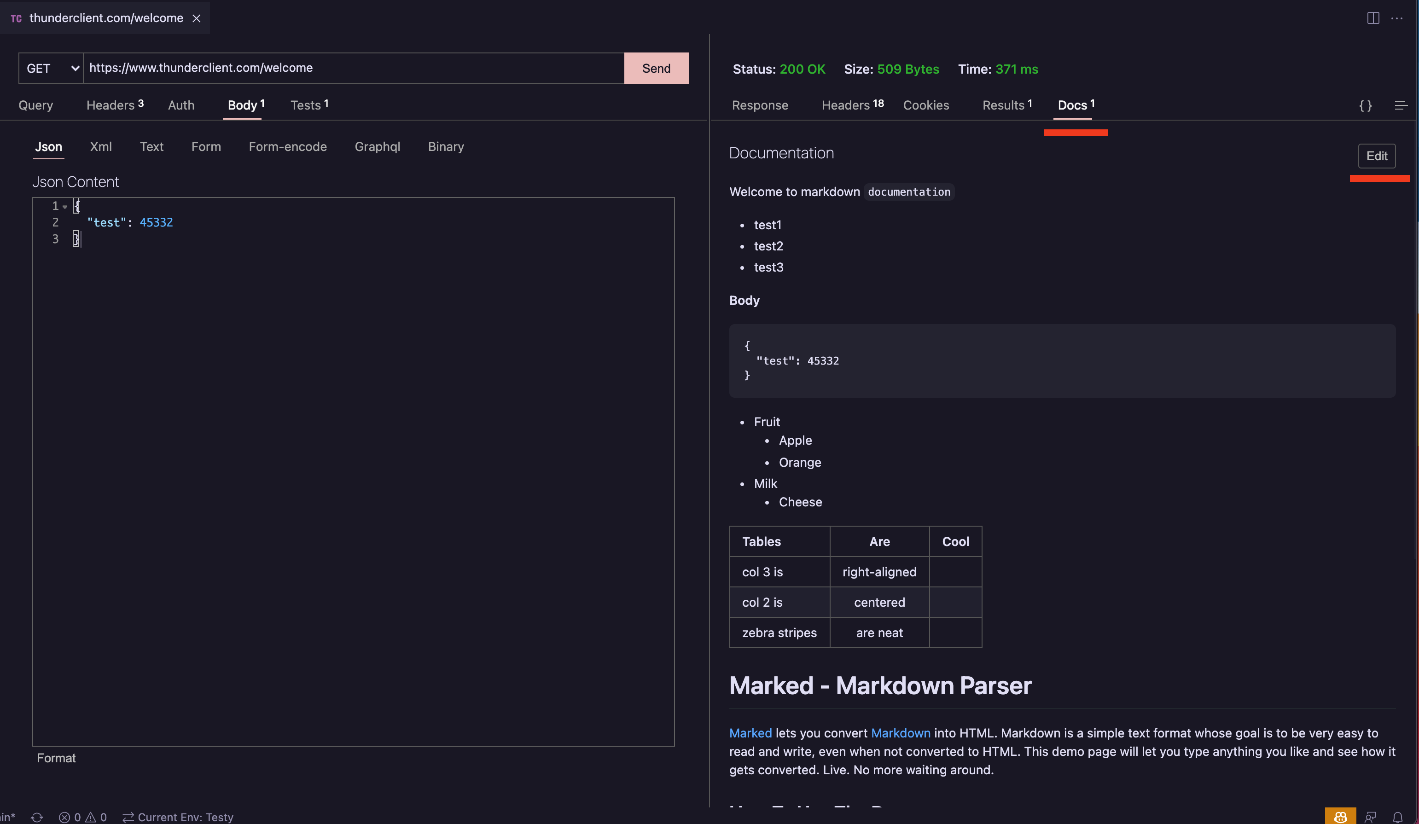Click the format response braces icon
Image resolution: width=1419 pixels, height=824 pixels.
tap(1365, 105)
